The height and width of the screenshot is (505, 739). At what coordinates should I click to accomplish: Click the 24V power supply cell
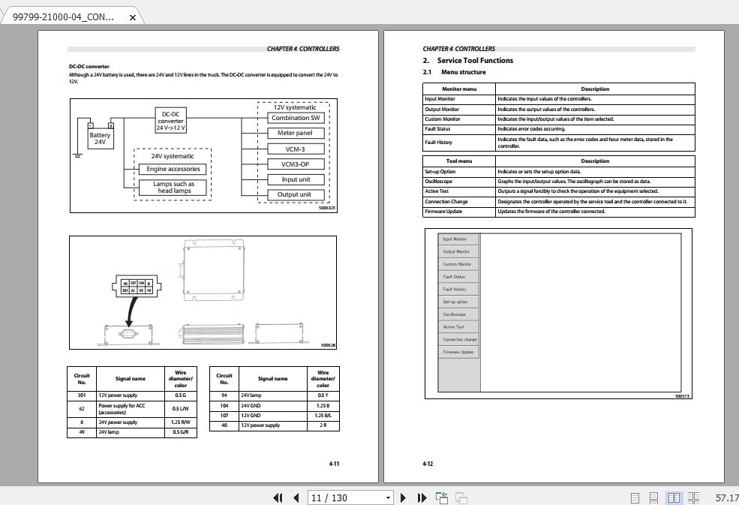click(131, 422)
